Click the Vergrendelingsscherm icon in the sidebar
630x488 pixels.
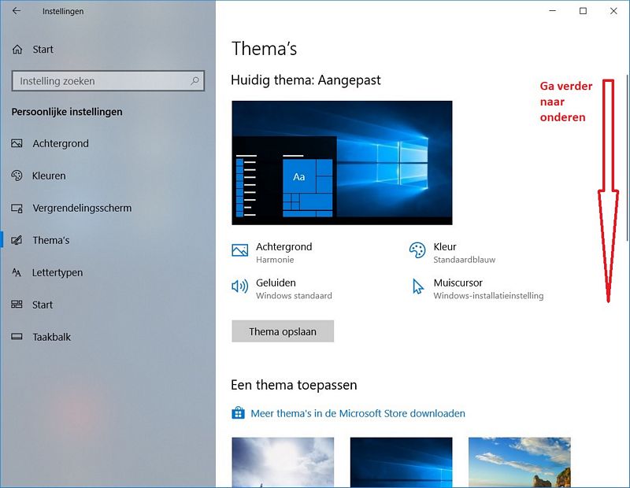17,208
